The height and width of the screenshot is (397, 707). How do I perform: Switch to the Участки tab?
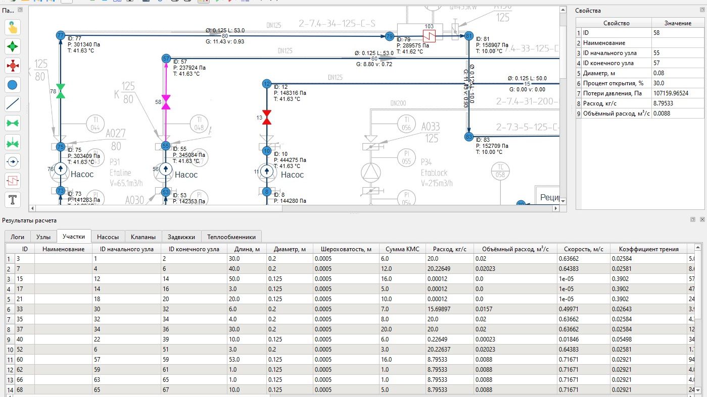(74, 236)
